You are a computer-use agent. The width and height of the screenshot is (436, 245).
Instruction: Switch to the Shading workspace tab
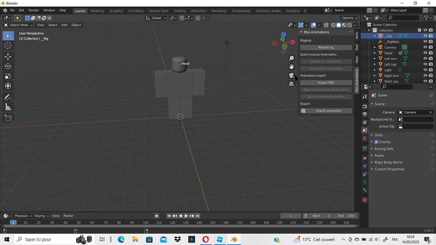tap(179, 10)
